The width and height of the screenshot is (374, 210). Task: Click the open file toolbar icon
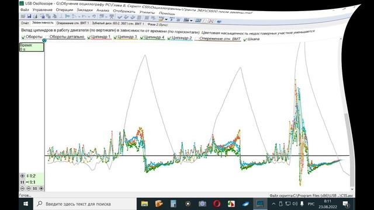(23, 16)
